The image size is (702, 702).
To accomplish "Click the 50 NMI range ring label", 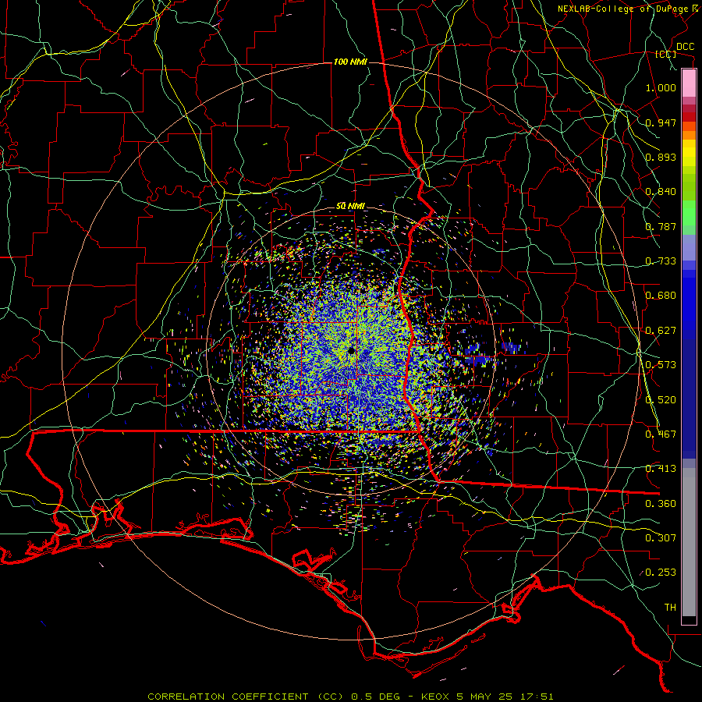I will coord(350,207).
